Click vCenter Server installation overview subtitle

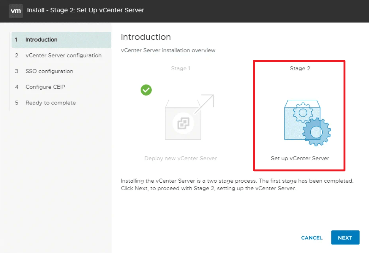click(x=168, y=50)
